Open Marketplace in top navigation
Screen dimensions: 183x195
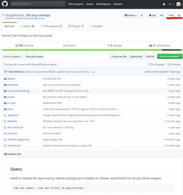[x=103, y=4]
